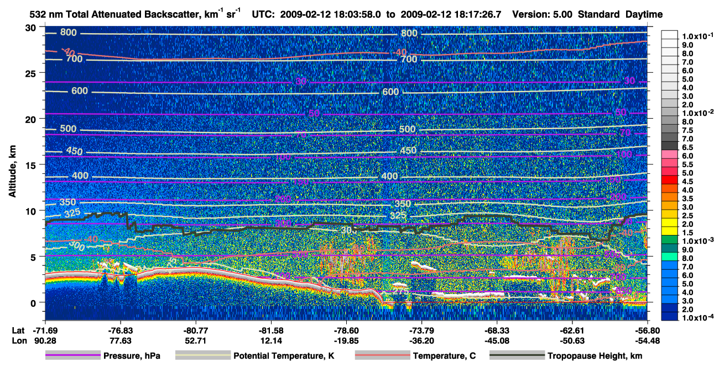The image size is (719, 368).
Task: Click the latitude value -62.61
Action: pos(572,330)
